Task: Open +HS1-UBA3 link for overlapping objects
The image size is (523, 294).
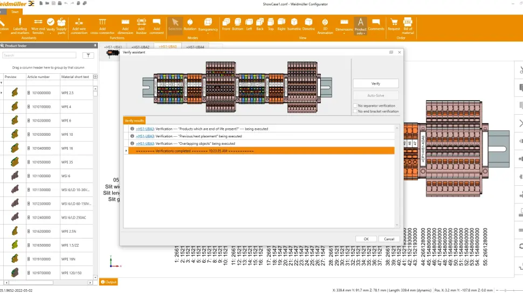Action: coord(145,144)
